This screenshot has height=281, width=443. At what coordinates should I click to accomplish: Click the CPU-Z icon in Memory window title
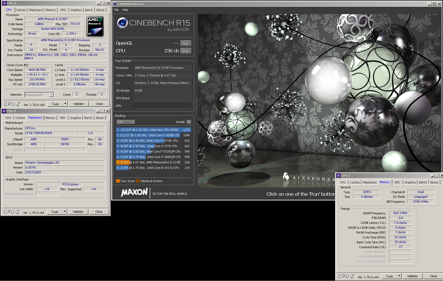(339, 176)
